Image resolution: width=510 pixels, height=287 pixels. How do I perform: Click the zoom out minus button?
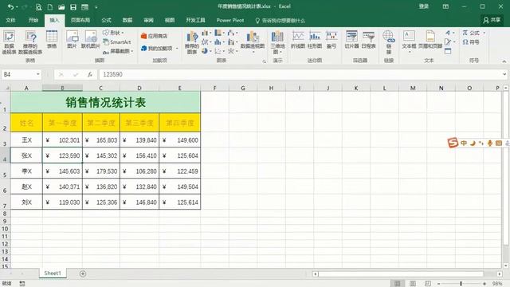(x=438, y=284)
